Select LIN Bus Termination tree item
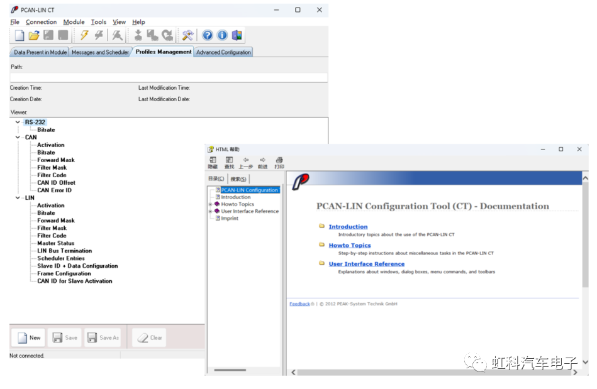The image size is (597, 389). click(64, 251)
